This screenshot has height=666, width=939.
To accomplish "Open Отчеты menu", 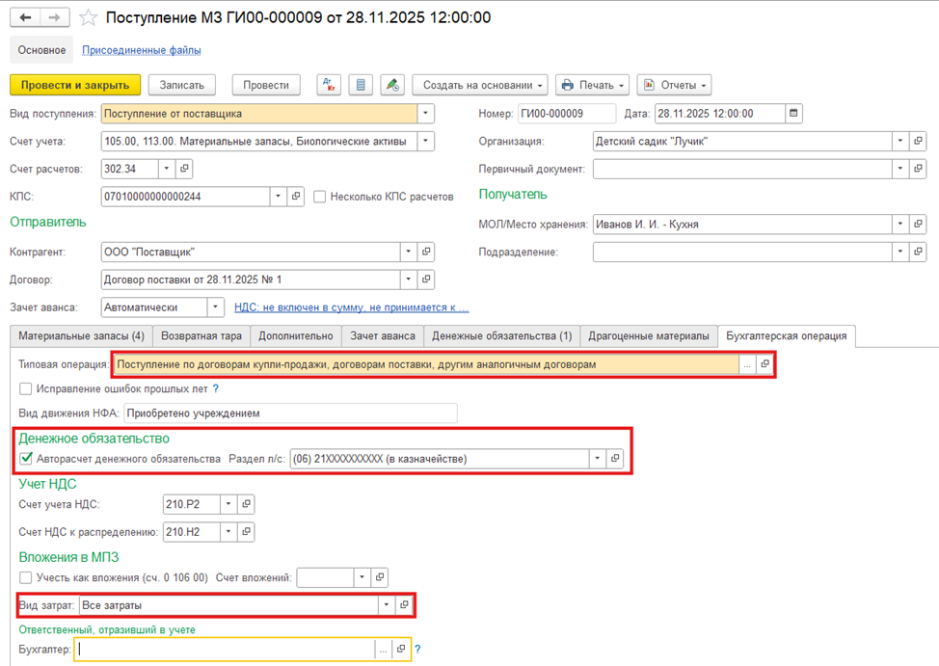I will (x=674, y=85).
